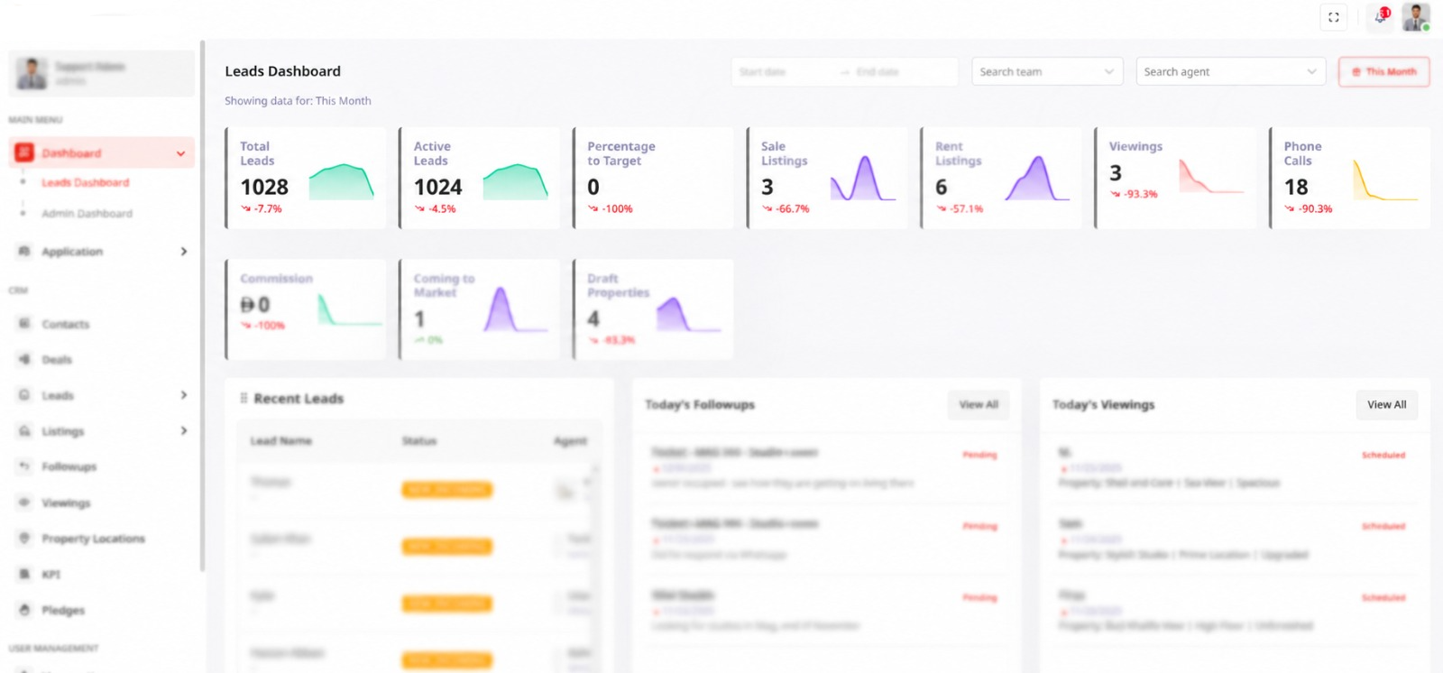Go to Contacts in the sidebar
This screenshot has width=1443, height=673.
65,324
